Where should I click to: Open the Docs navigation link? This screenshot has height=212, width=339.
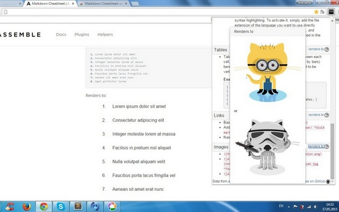[x=61, y=34]
